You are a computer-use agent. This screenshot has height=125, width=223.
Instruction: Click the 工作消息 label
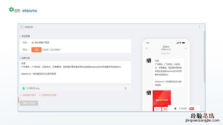tap(183, 108)
